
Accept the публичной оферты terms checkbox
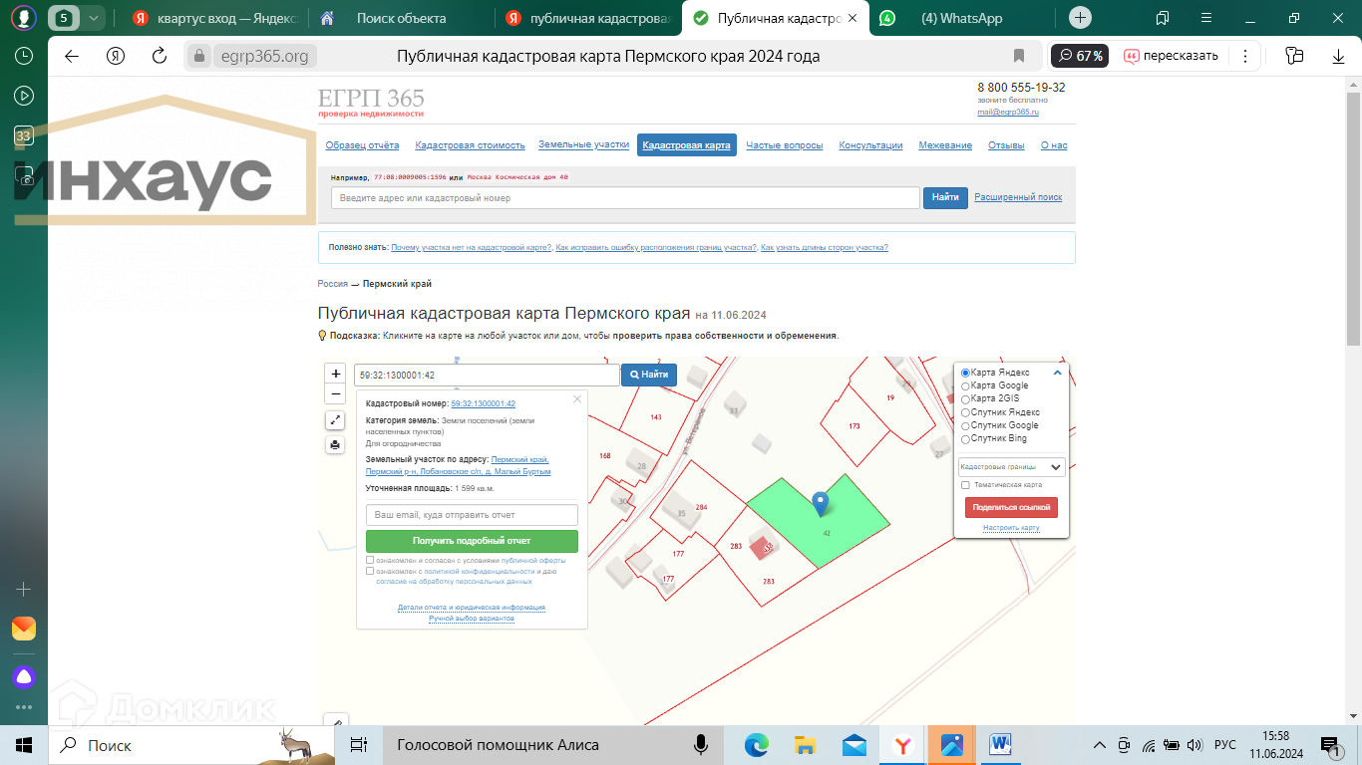tap(370, 561)
